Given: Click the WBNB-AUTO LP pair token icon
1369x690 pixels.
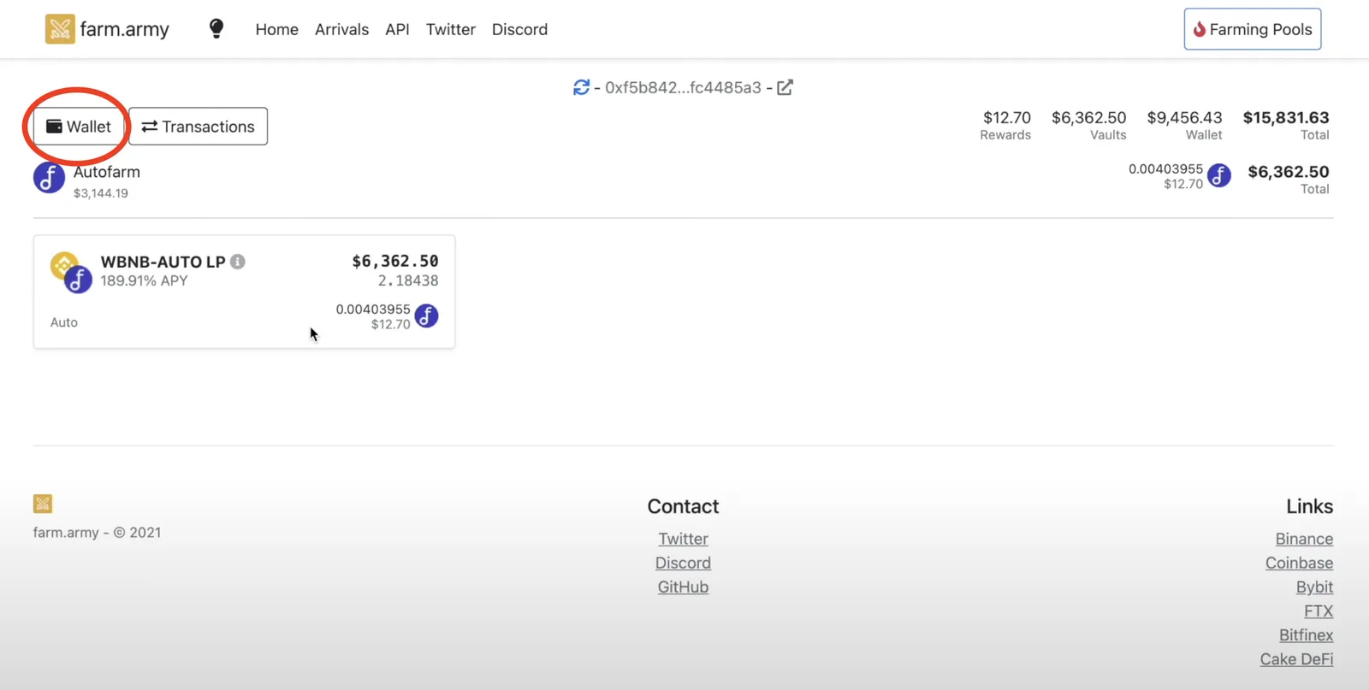Looking at the screenshot, I should point(70,272).
